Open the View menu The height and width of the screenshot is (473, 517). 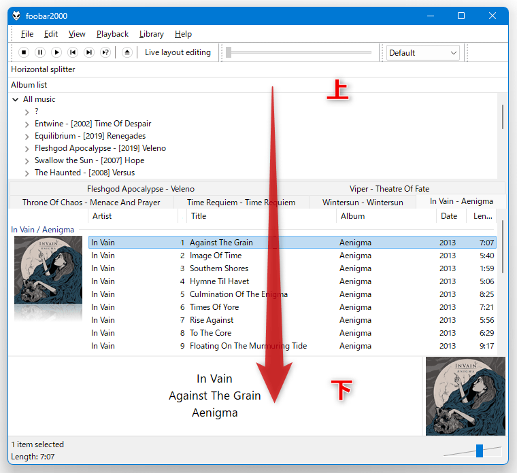tap(77, 34)
